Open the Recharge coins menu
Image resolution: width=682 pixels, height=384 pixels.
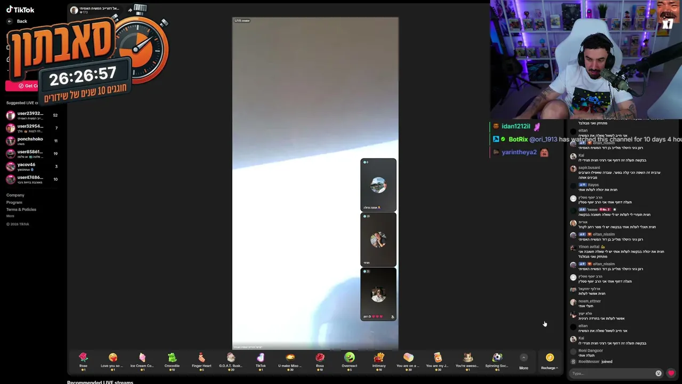click(x=550, y=362)
